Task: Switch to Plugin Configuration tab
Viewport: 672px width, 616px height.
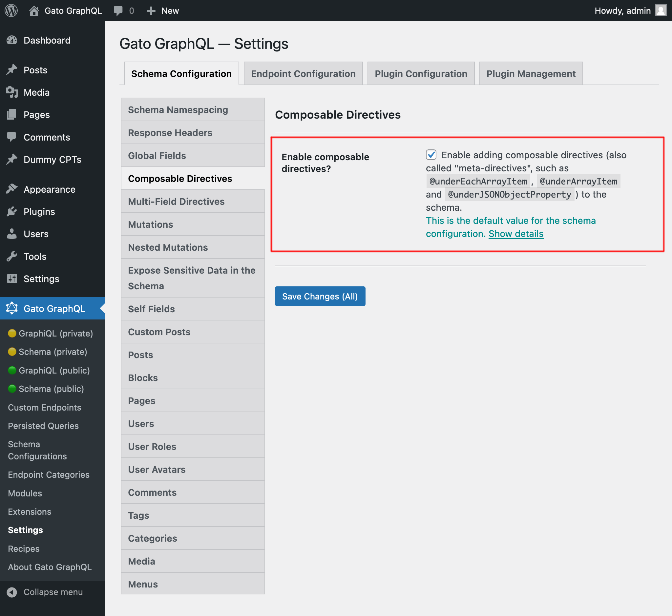Action: pyautogui.click(x=421, y=73)
